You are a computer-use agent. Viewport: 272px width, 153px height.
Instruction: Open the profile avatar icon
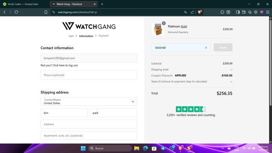coord(262,12)
